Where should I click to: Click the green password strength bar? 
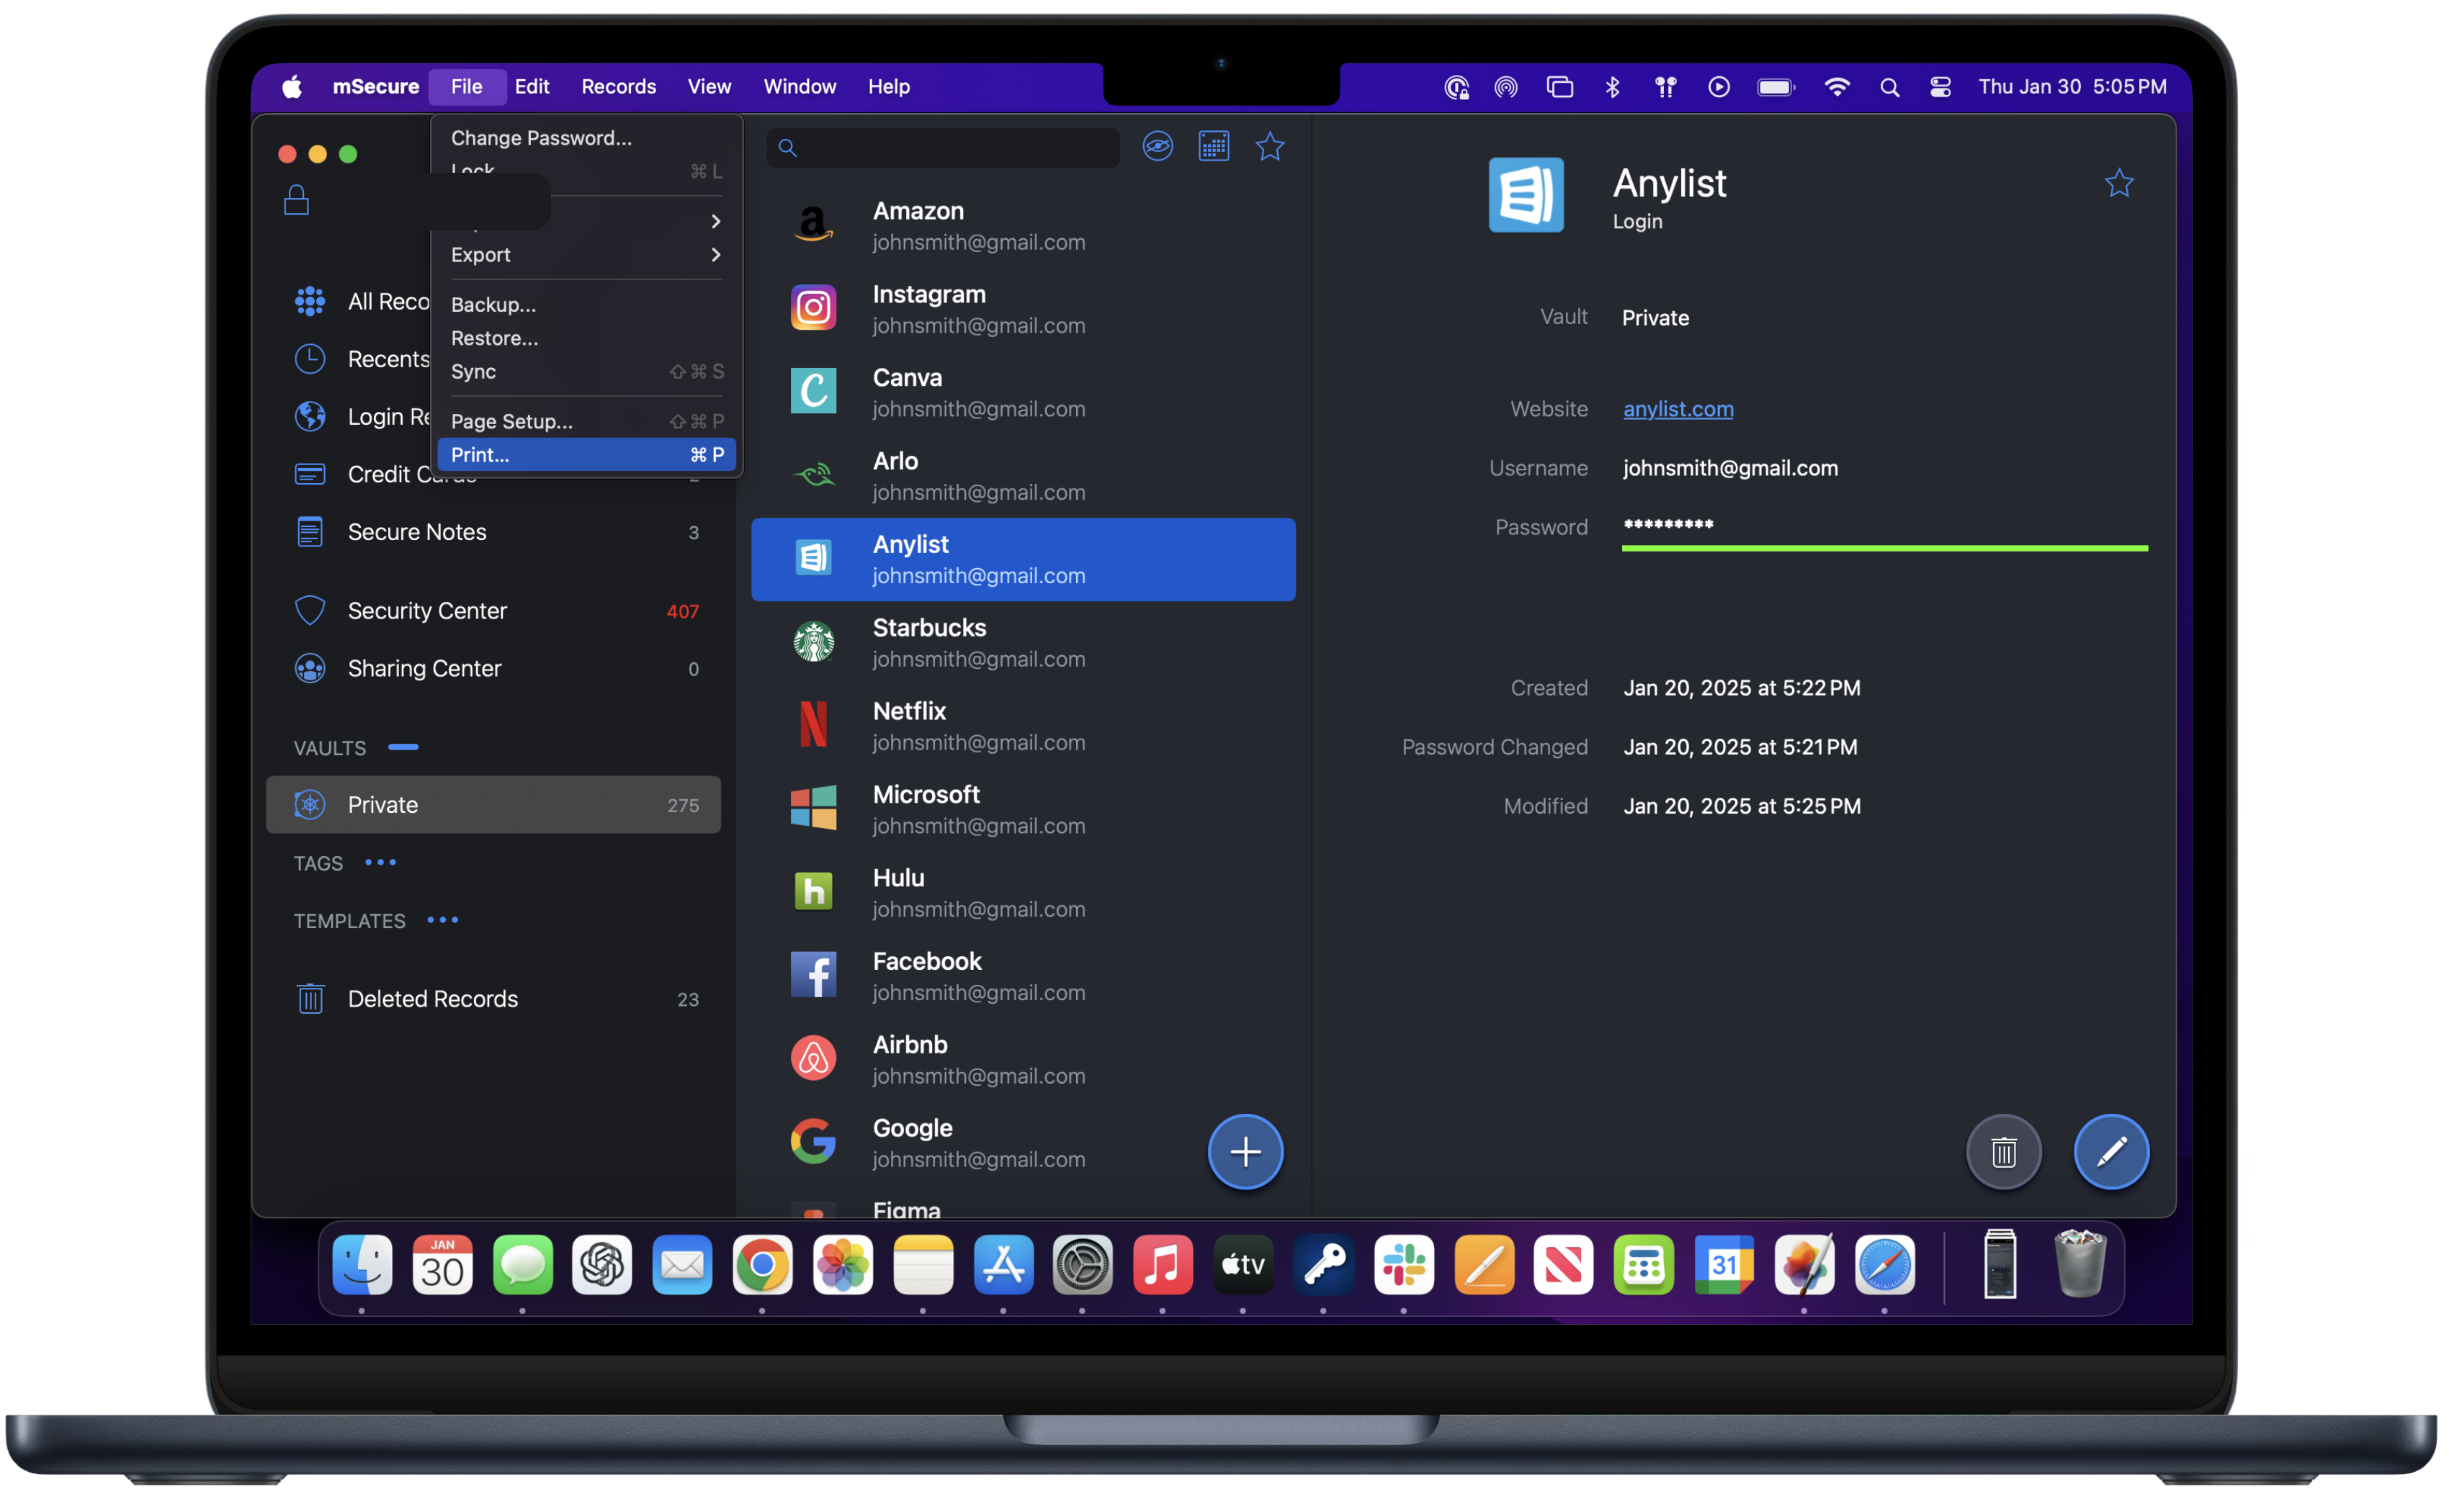pyautogui.click(x=1884, y=548)
